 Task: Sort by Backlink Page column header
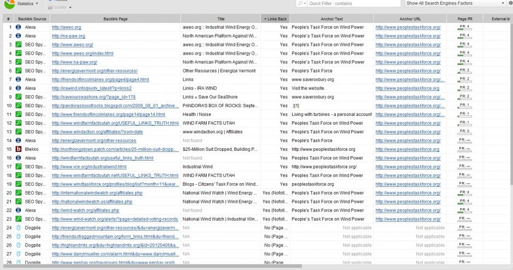[x=115, y=19]
